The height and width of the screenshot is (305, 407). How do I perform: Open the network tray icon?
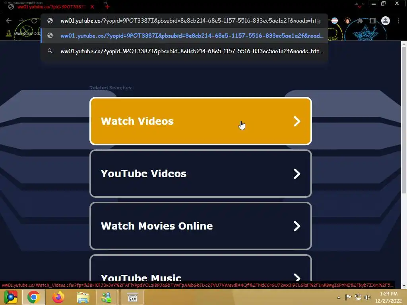tap(358, 297)
